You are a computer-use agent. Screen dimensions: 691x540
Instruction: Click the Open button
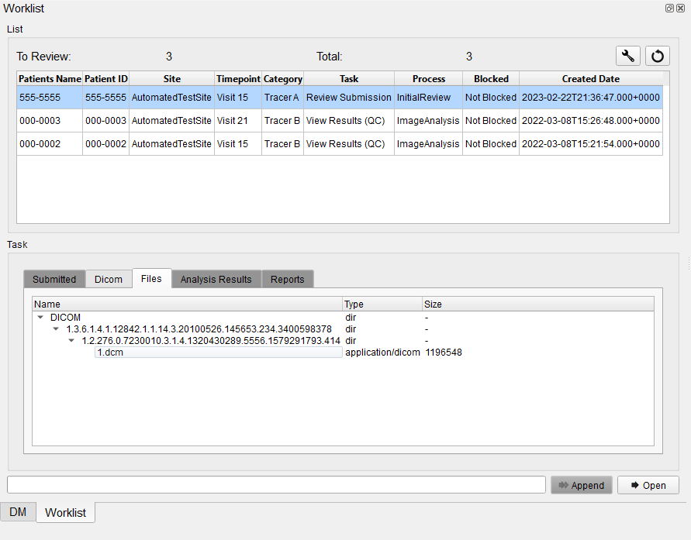point(648,484)
